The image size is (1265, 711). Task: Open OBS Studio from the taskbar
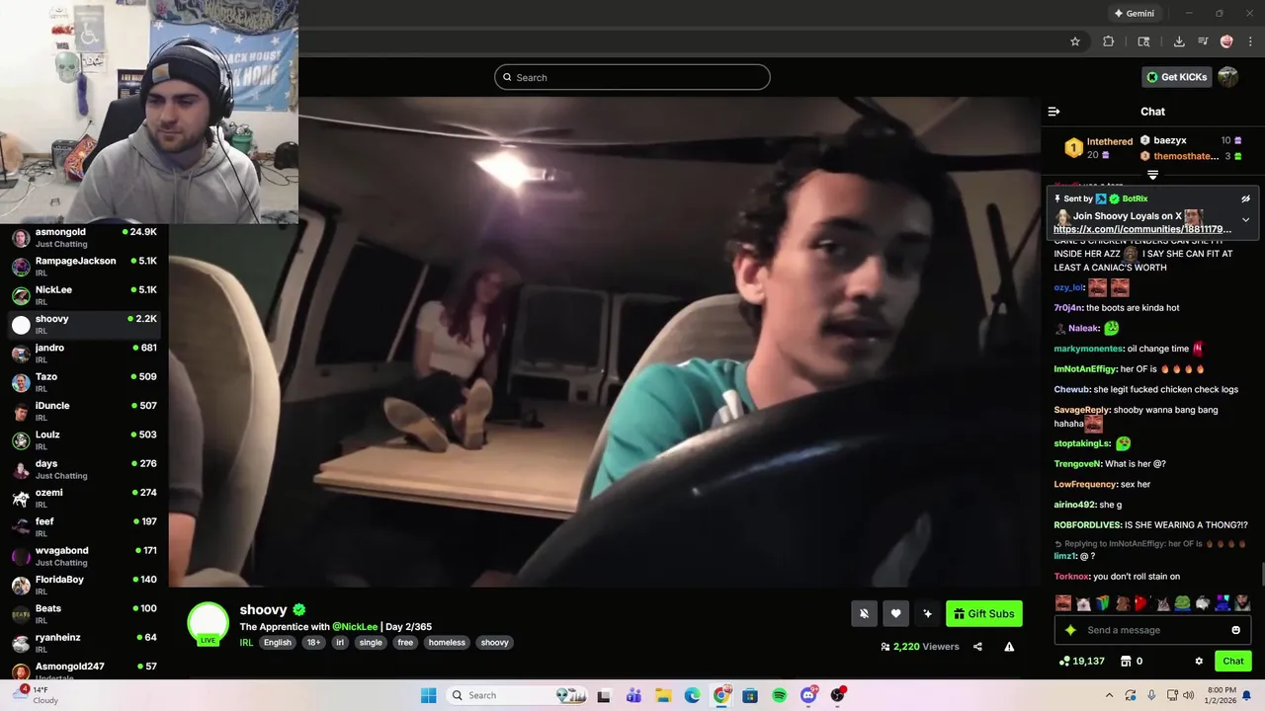[x=837, y=695]
